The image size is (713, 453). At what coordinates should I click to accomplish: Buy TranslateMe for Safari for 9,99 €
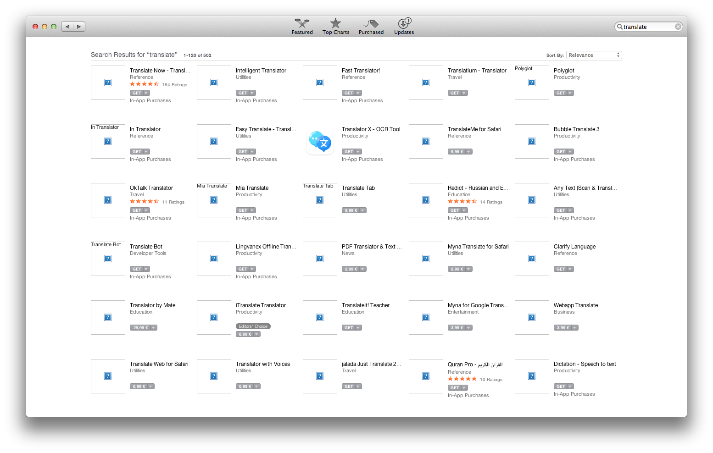(x=457, y=152)
